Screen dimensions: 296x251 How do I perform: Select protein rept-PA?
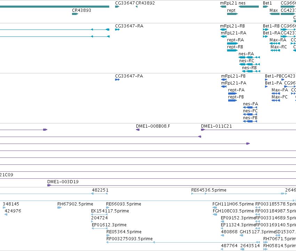tap(232, 94)
